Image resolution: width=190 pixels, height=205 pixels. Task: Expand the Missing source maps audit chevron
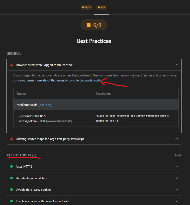pyautogui.click(x=177, y=139)
